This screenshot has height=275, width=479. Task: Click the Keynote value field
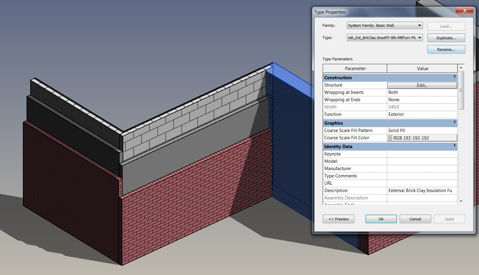point(422,154)
